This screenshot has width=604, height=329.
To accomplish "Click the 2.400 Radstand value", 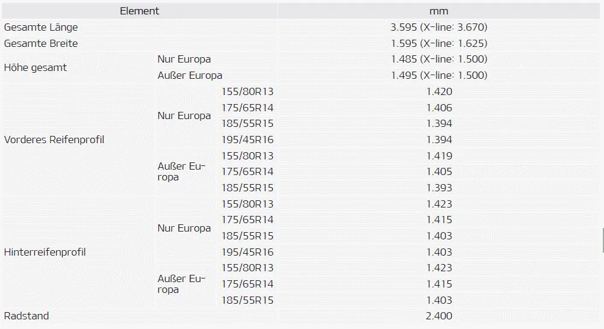I will coord(439,316).
